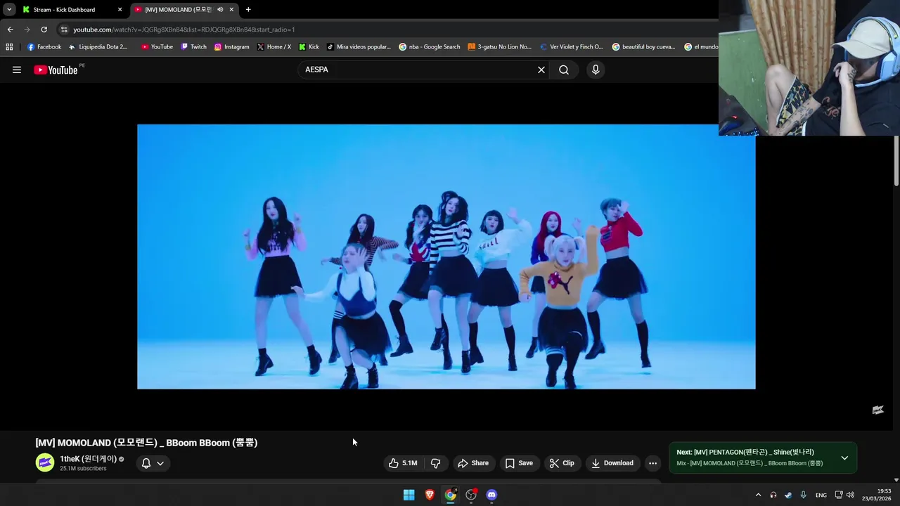900x506 pixels.
Task: Open Twitch bookmark
Action: point(193,47)
